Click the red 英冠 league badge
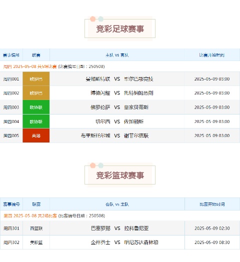 pos(36,135)
